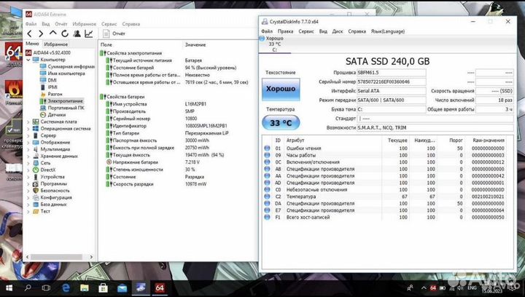Click the Back arrow in AIDA64 toolbar
Screen dimensions: 525x297
[29, 33]
